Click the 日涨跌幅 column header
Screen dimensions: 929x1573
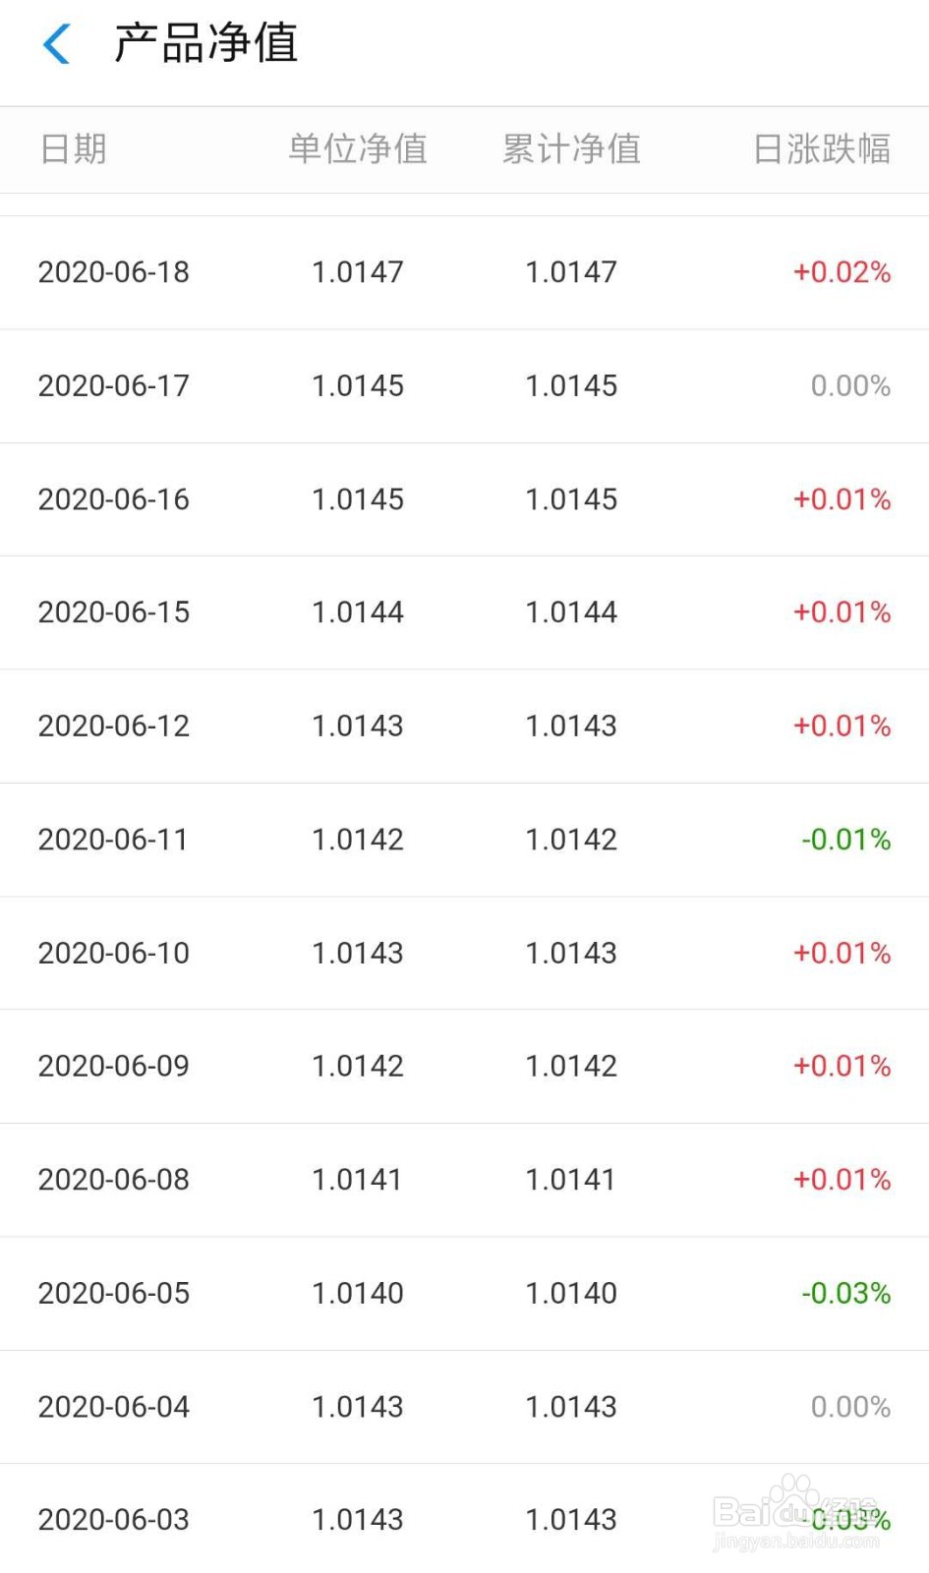[822, 149]
